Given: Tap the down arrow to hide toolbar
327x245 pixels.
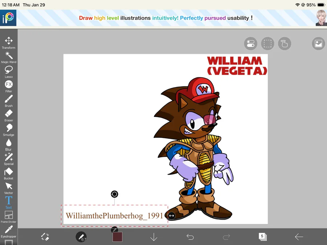Looking at the screenshot, I should tap(154, 237).
